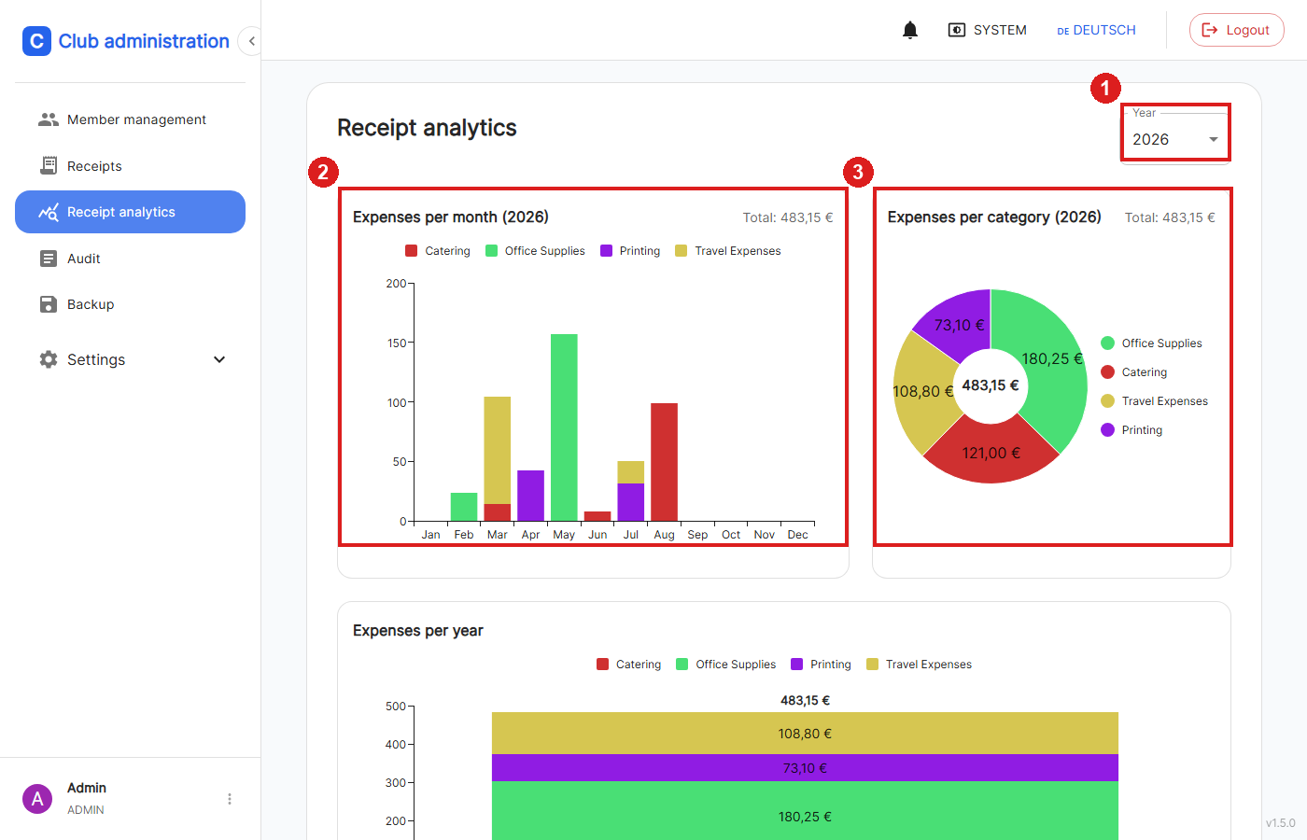This screenshot has width=1307, height=840.
Task: Toggle Travel Expenses in yearly chart legend
Action: 920,665
